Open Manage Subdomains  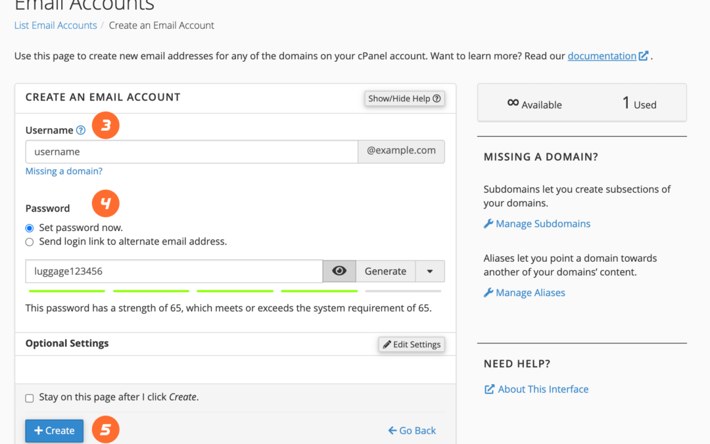[x=537, y=224]
